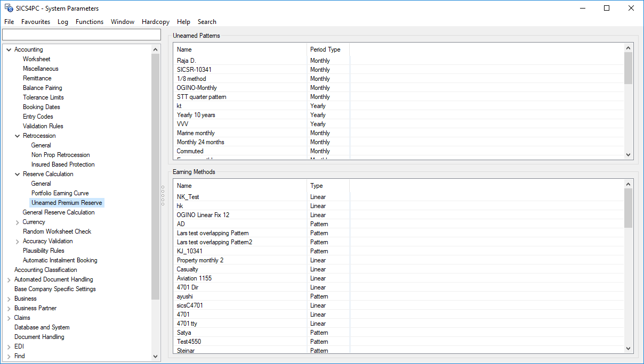
Task: Select the Raja D. unearned pattern row
Action: tap(213, 60)
